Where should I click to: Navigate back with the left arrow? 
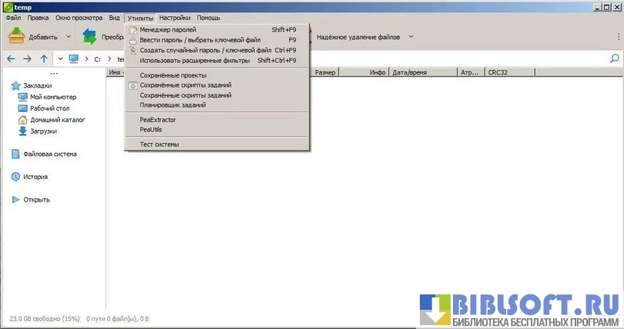coord(11,58)
